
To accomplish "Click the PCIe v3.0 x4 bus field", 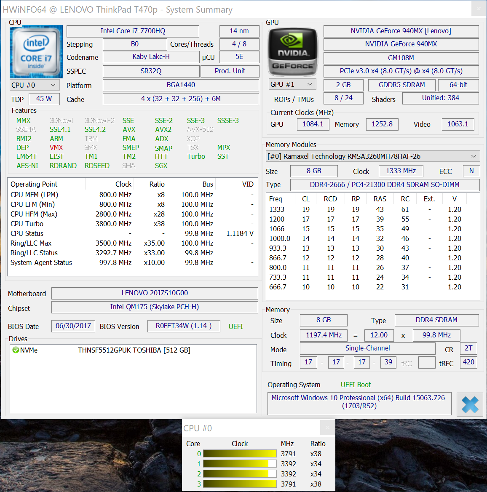I will point(401,71).
